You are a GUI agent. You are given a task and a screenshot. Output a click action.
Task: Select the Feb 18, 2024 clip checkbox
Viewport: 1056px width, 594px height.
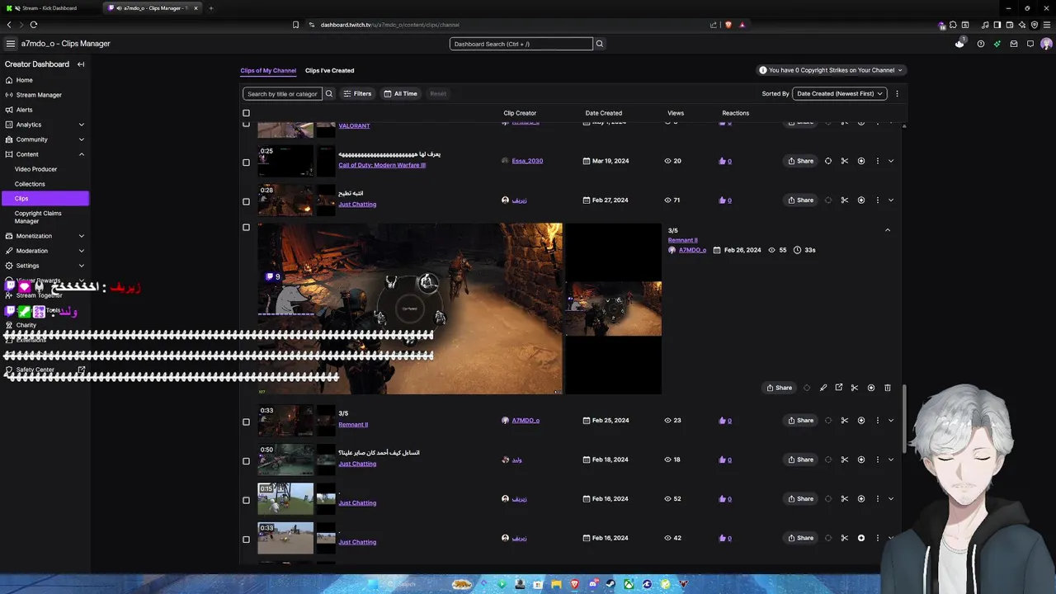click(246, 461)
